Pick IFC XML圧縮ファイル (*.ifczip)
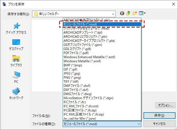Screen dimensions: 178x130 point(102,114)
